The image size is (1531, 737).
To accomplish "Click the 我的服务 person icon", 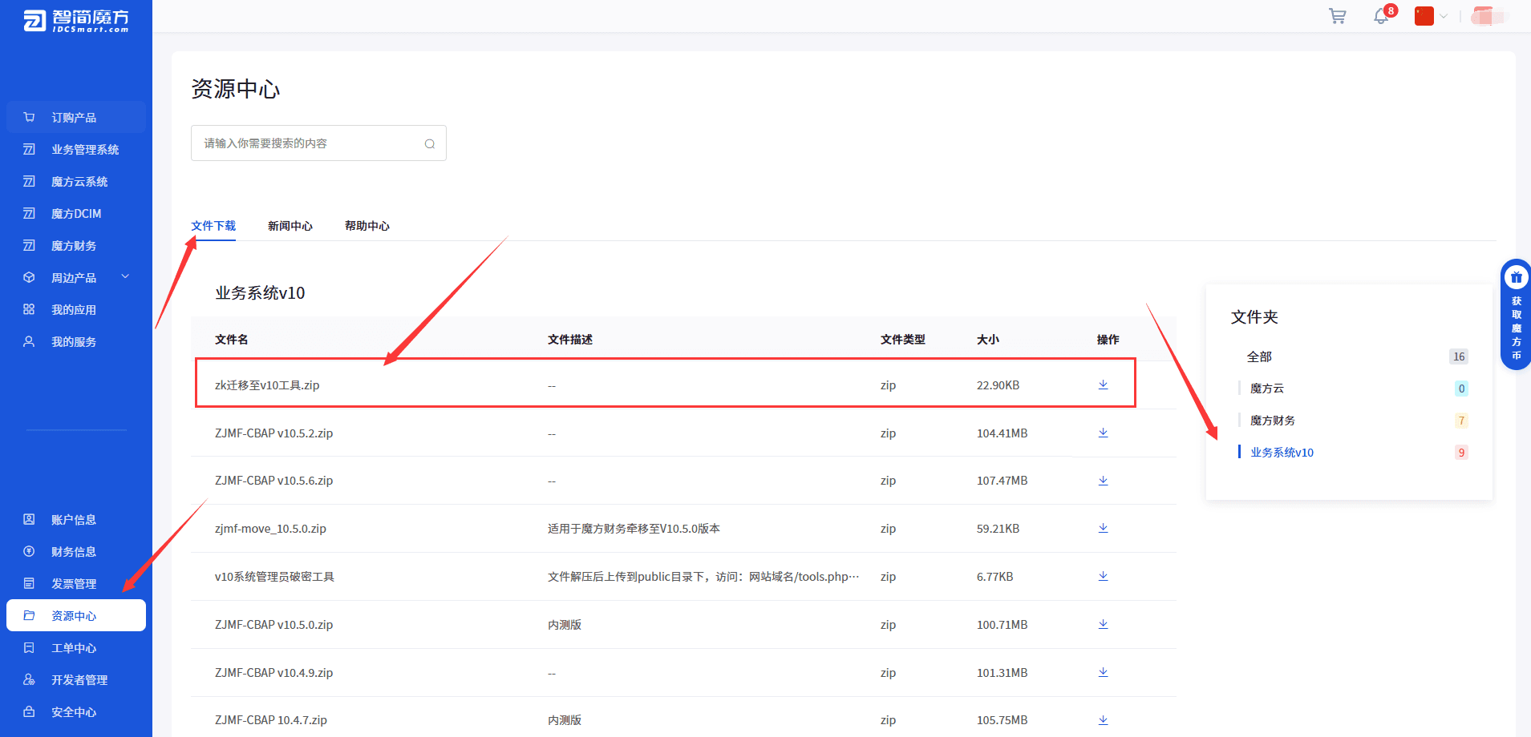I will [x=29, y=341].
